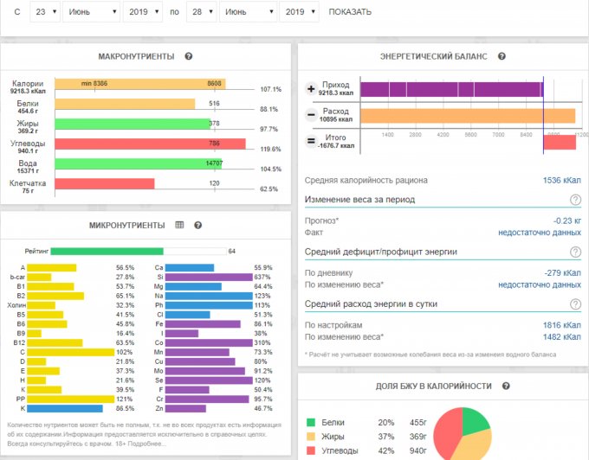The image size is (589, 460).
Task: Open question icon for Средний расход энергии
Action: 575,304
